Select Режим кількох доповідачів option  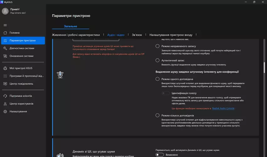click(x=158, y=115)
